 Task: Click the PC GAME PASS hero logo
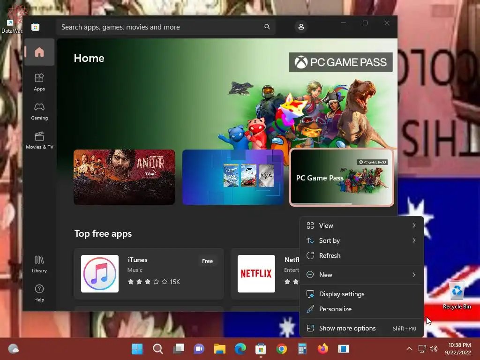point(340,62)
